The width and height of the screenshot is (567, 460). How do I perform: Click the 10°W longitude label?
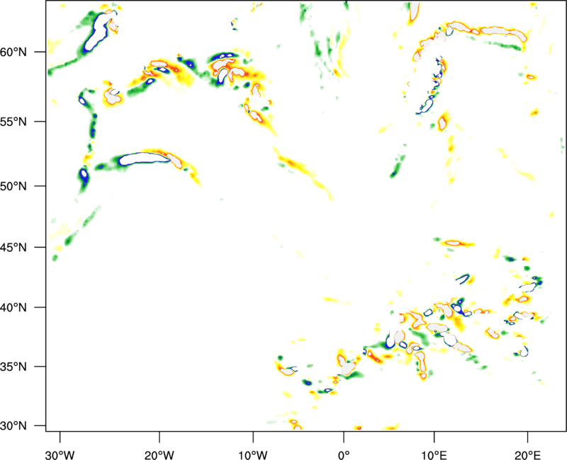click(252, 455)
